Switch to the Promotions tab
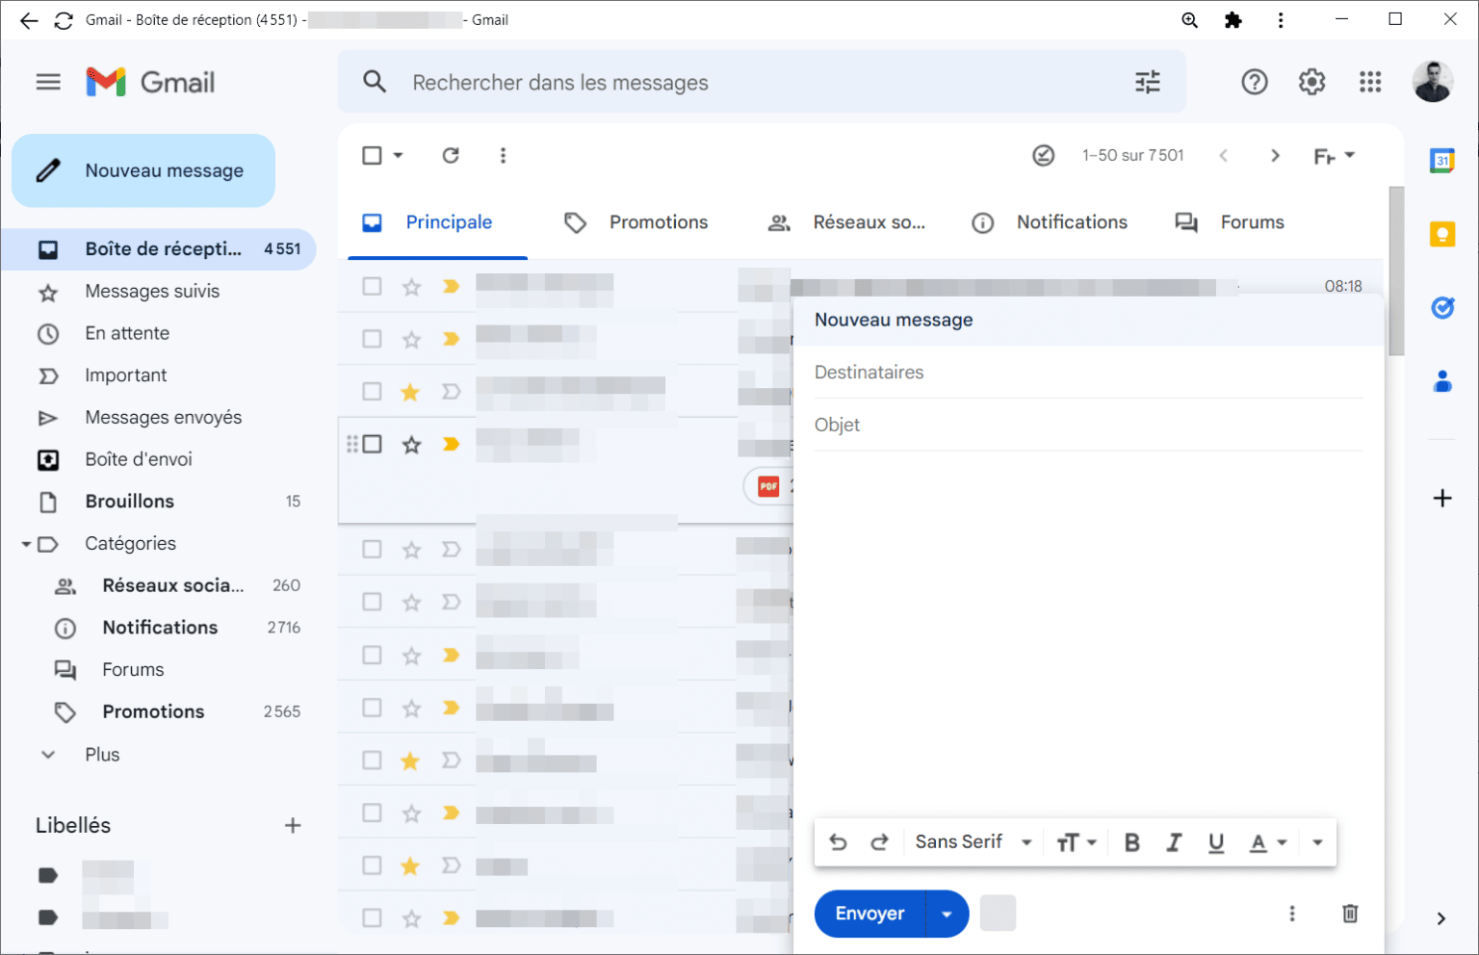 coord(658,221)
